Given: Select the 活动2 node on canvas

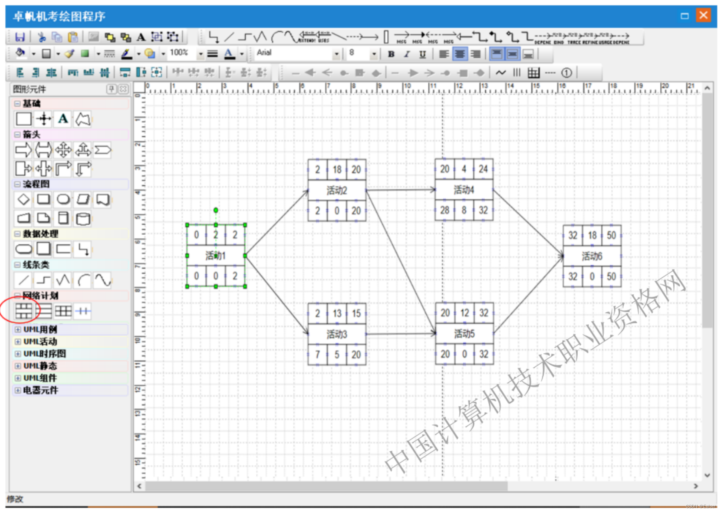Looking at the screenshot, I should pos(337,190).
